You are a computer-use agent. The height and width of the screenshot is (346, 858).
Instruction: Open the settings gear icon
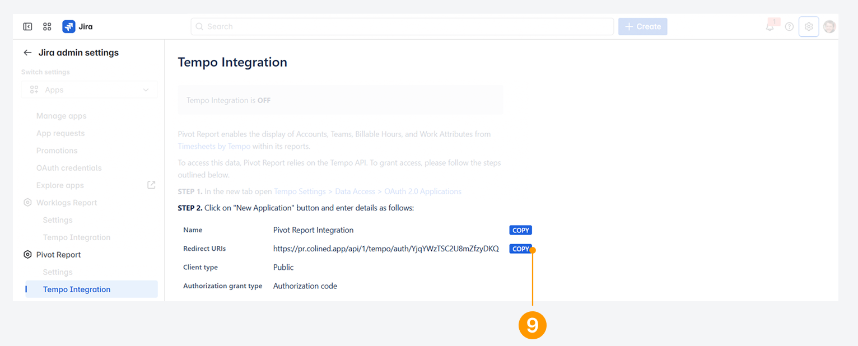[x=809, y=26]
